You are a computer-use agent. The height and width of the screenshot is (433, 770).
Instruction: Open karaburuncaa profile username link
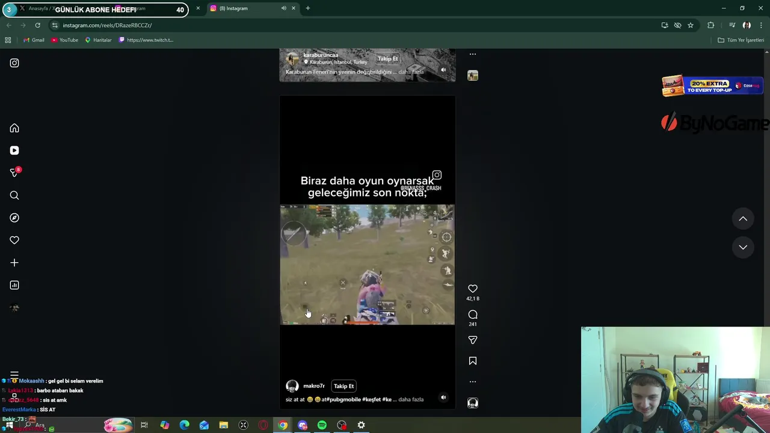click(x=321, y=55)
